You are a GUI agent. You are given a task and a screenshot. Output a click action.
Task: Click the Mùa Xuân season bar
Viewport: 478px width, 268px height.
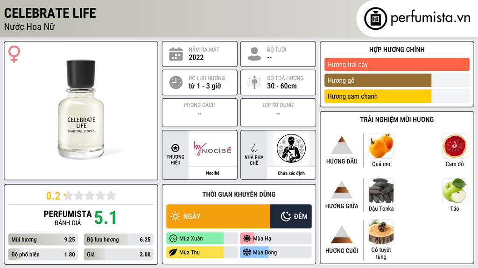(202, 239)
